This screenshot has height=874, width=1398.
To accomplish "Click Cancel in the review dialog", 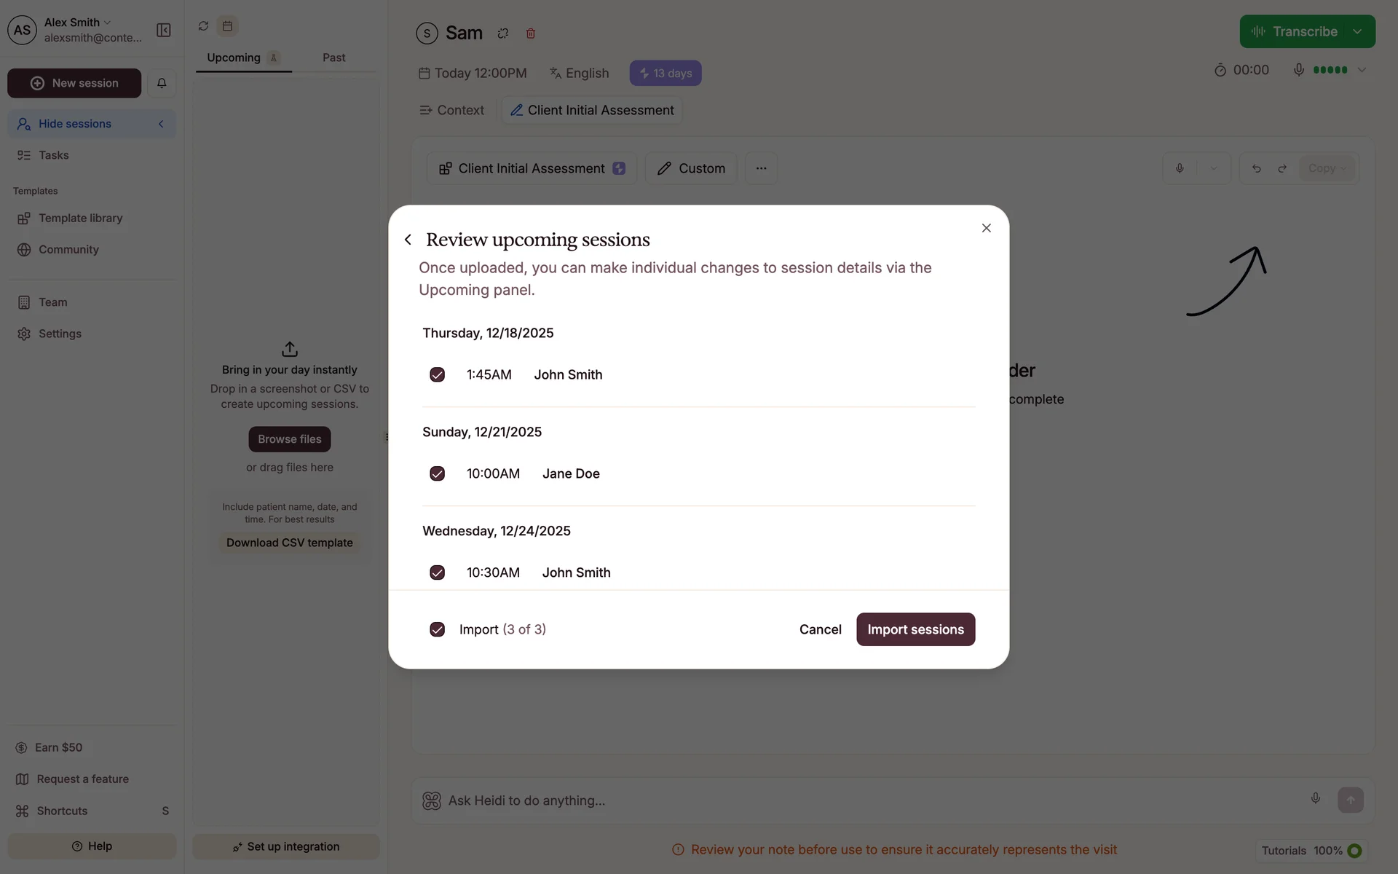I will [x=820, y=629].
